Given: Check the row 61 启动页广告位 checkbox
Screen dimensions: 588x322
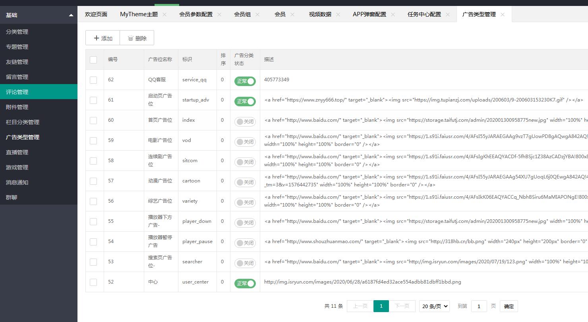Looking at the screenshot, I should 93,100.
